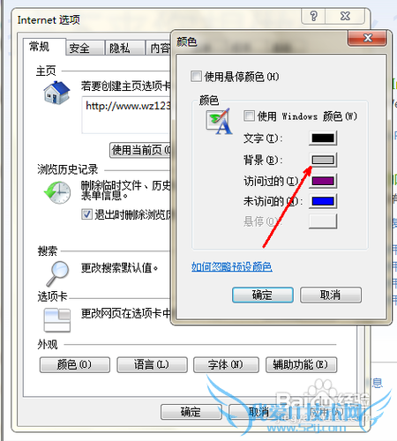
Task: Change the purple 访问过的 link color
Action: point(323,181)
